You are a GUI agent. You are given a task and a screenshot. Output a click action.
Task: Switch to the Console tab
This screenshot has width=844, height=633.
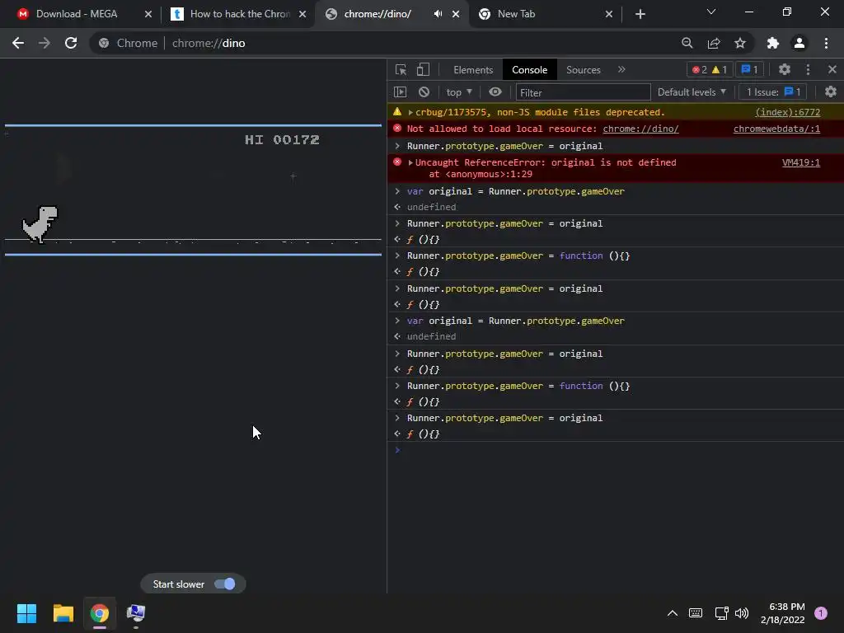tap(530, 70)
